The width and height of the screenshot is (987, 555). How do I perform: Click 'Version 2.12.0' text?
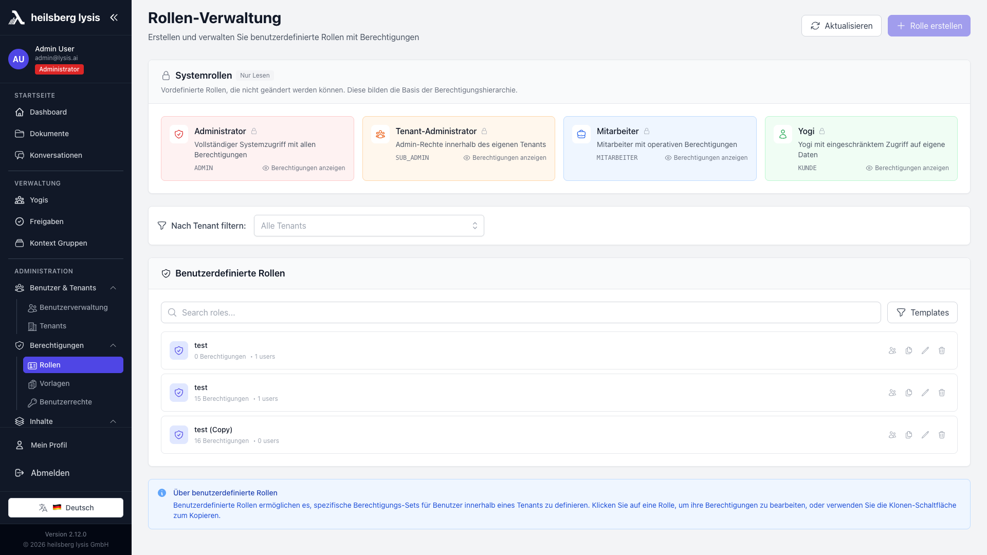coord(66,534)
